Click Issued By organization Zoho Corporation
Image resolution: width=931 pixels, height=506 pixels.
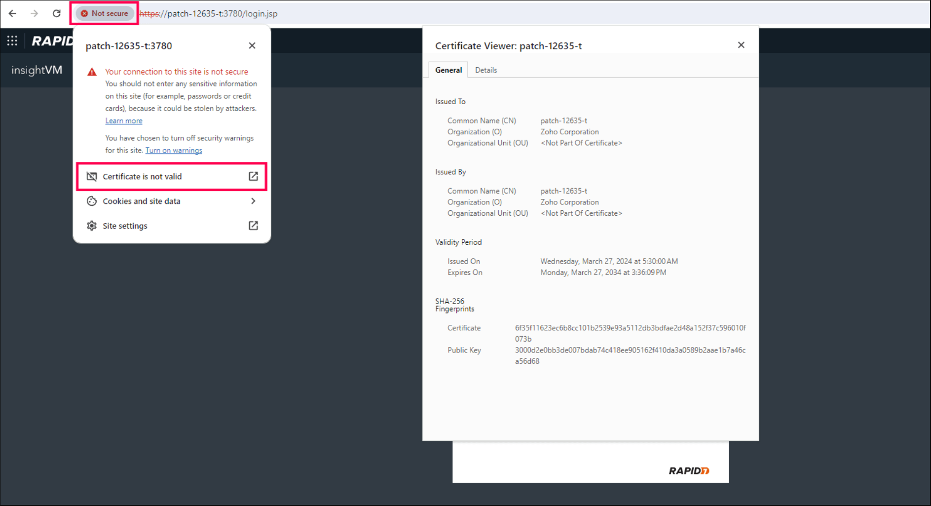click(569, 202)
